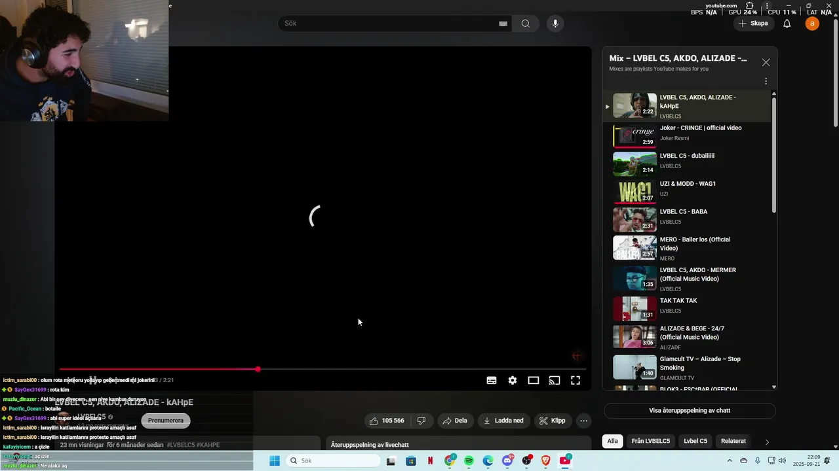The width and height of the screenshot is (839, 471).
Task: Open Microsoft Edge from taskbar
Action: click(488, 461)
